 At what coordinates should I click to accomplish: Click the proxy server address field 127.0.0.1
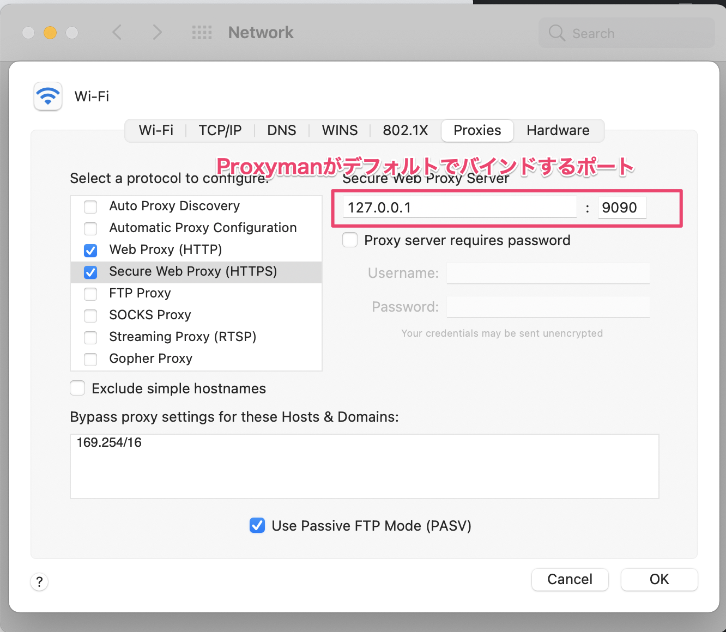pos(459,207)
